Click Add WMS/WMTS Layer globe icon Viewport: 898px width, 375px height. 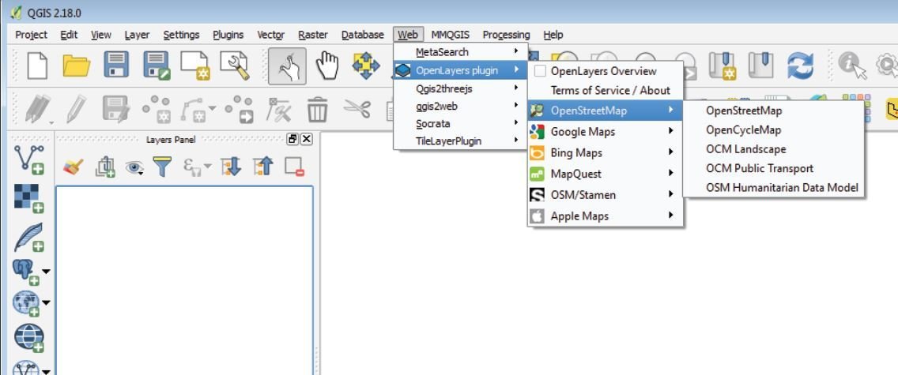(x=26, y=303)
